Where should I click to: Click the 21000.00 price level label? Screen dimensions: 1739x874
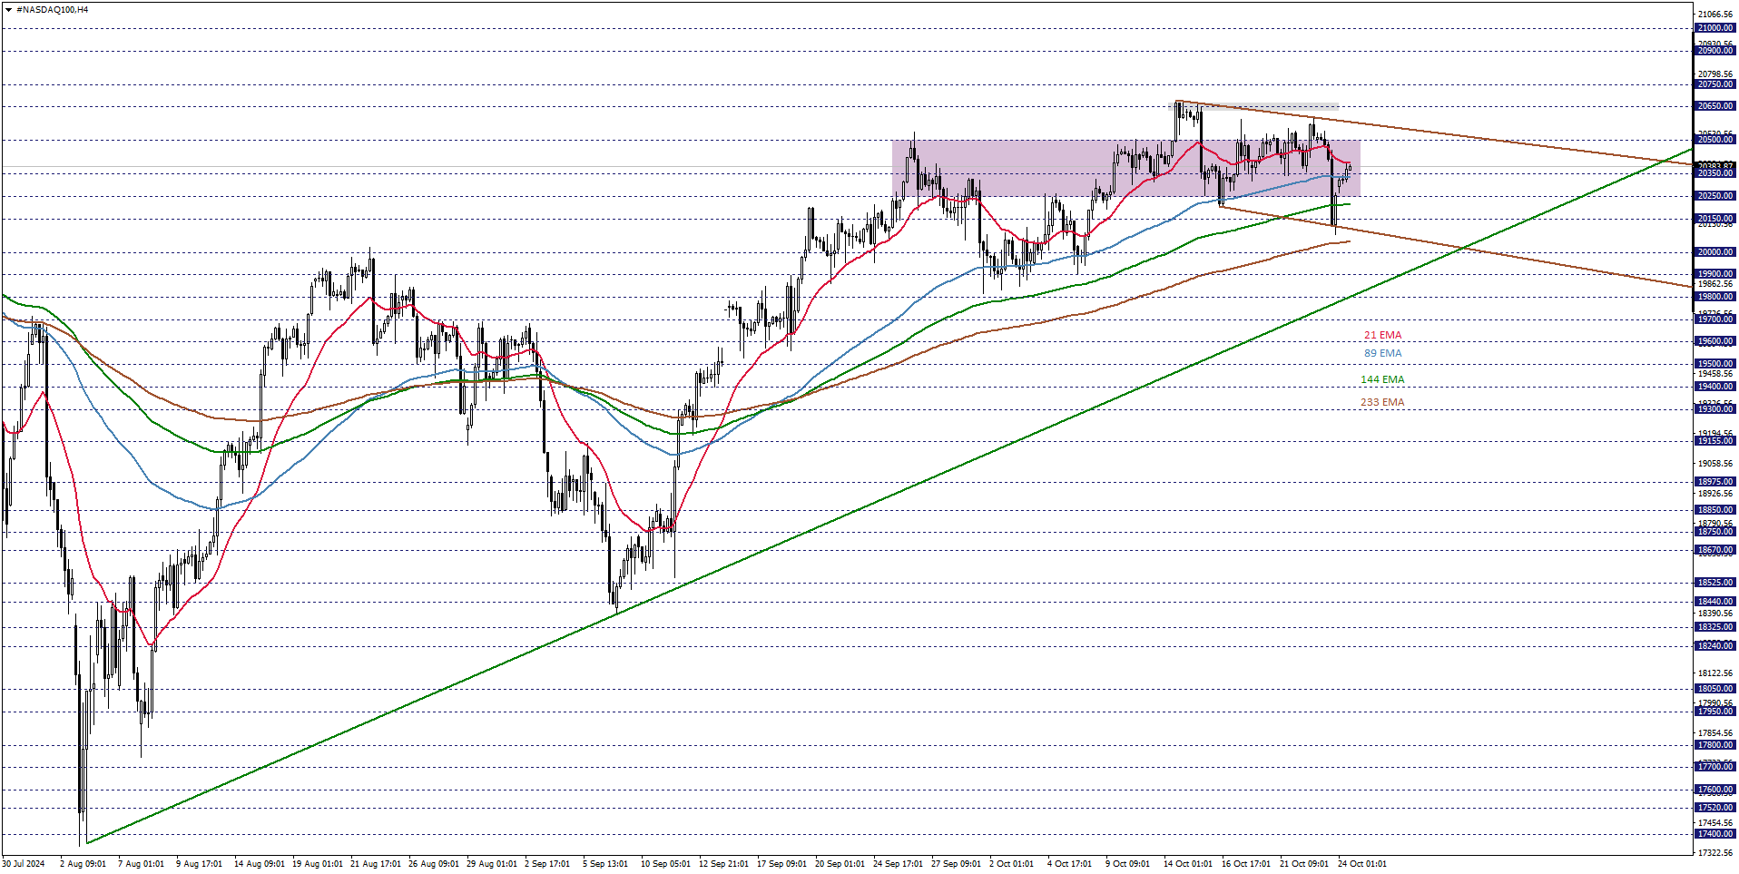coord(1714,28)
